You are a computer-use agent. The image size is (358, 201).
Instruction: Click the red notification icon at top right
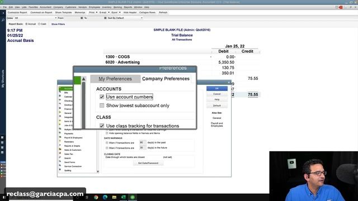click(341, 7)
